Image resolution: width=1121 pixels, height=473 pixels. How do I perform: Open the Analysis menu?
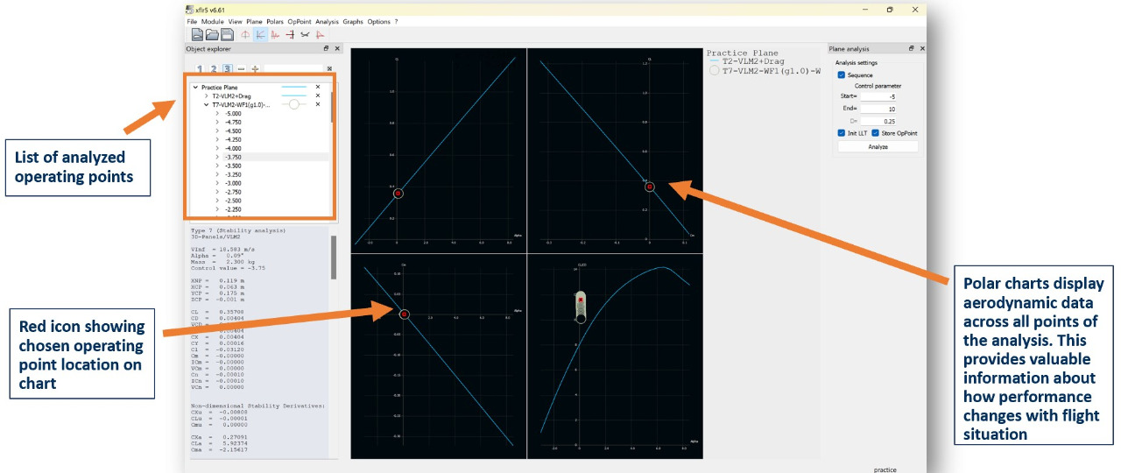click(x=326, y=21)
